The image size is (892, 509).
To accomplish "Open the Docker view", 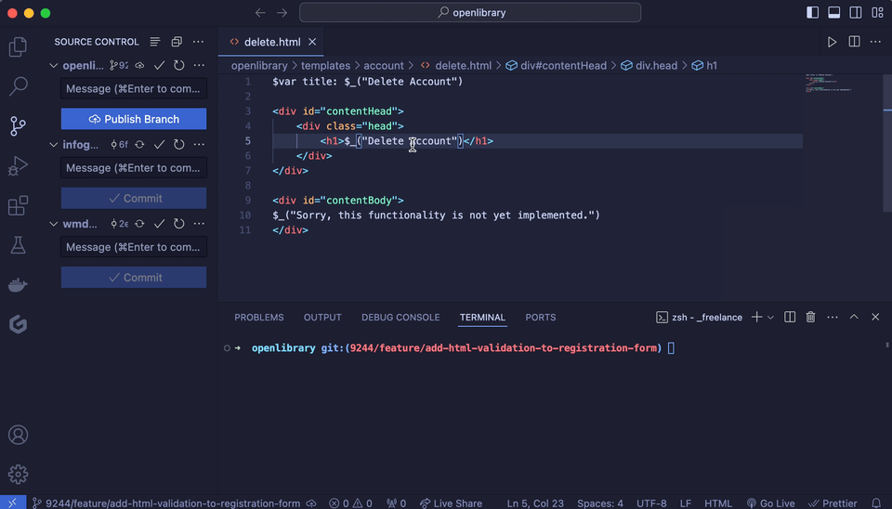I will click(x=18, y=284).
